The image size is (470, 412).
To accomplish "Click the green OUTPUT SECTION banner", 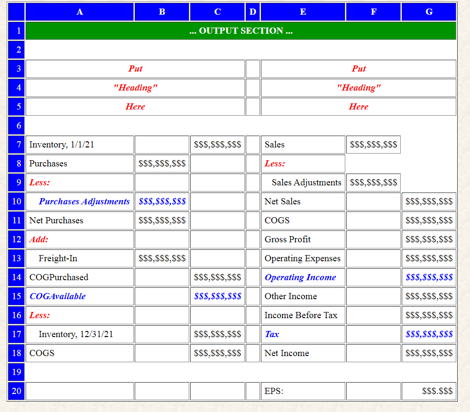I will (x=240, y=30).
